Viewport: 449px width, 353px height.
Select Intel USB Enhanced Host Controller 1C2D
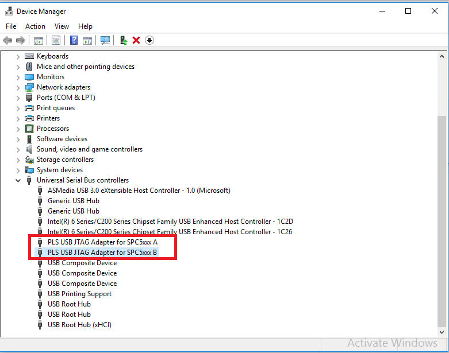pyautogui.click(x=170, y=222)
